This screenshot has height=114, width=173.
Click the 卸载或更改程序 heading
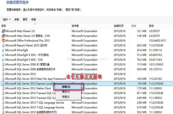pos(18,2)
